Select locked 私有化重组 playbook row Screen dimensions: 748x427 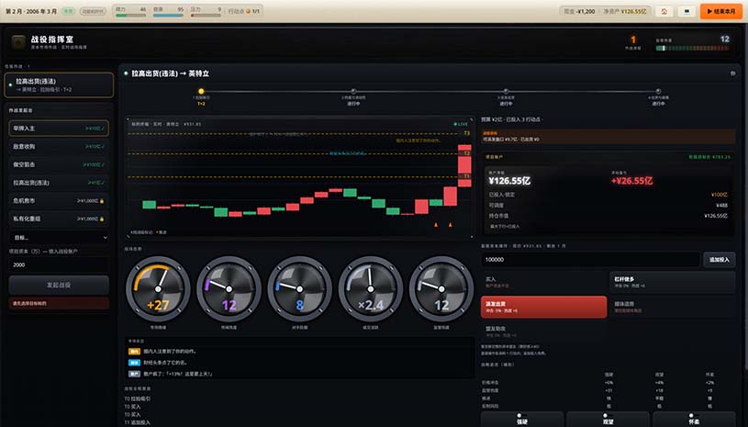pos(59,219)
